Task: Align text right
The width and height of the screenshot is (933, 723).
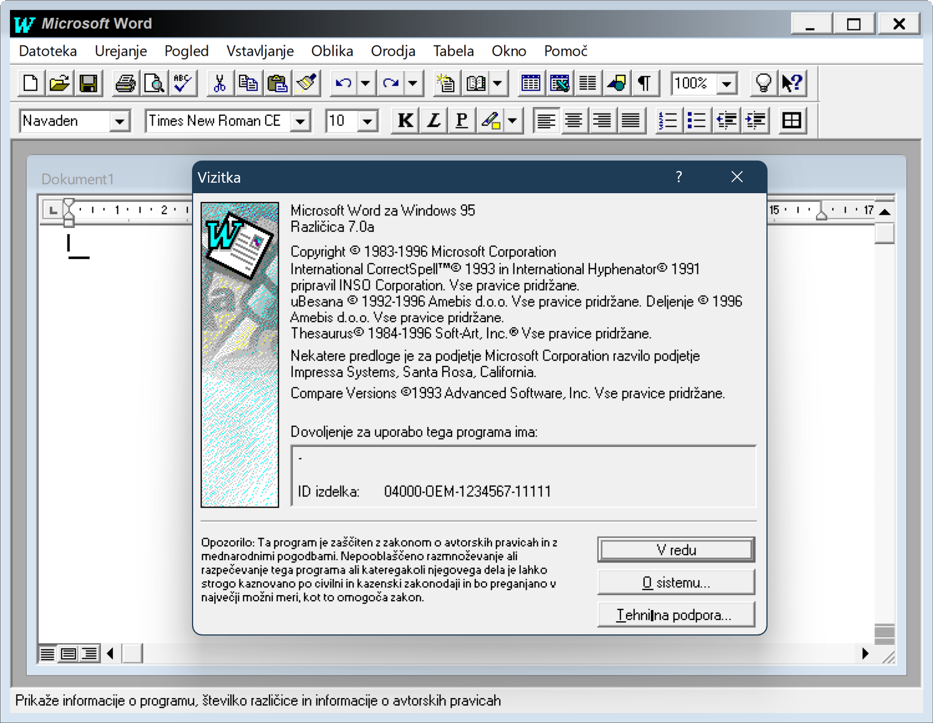Action: coord(602,121)
